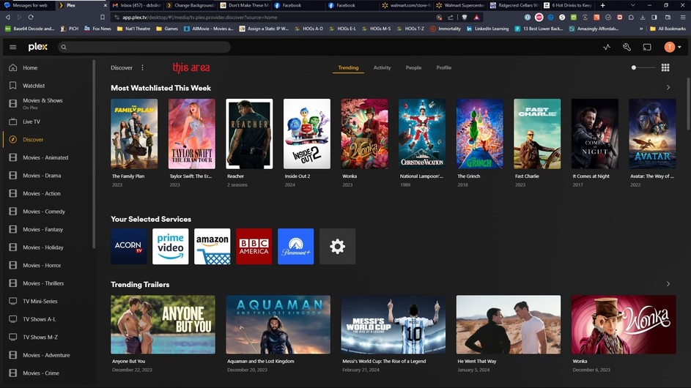Image resolution: width=691 pixels, height=388 pixels.
Task: Switch to the People tab
Action: 413,68
